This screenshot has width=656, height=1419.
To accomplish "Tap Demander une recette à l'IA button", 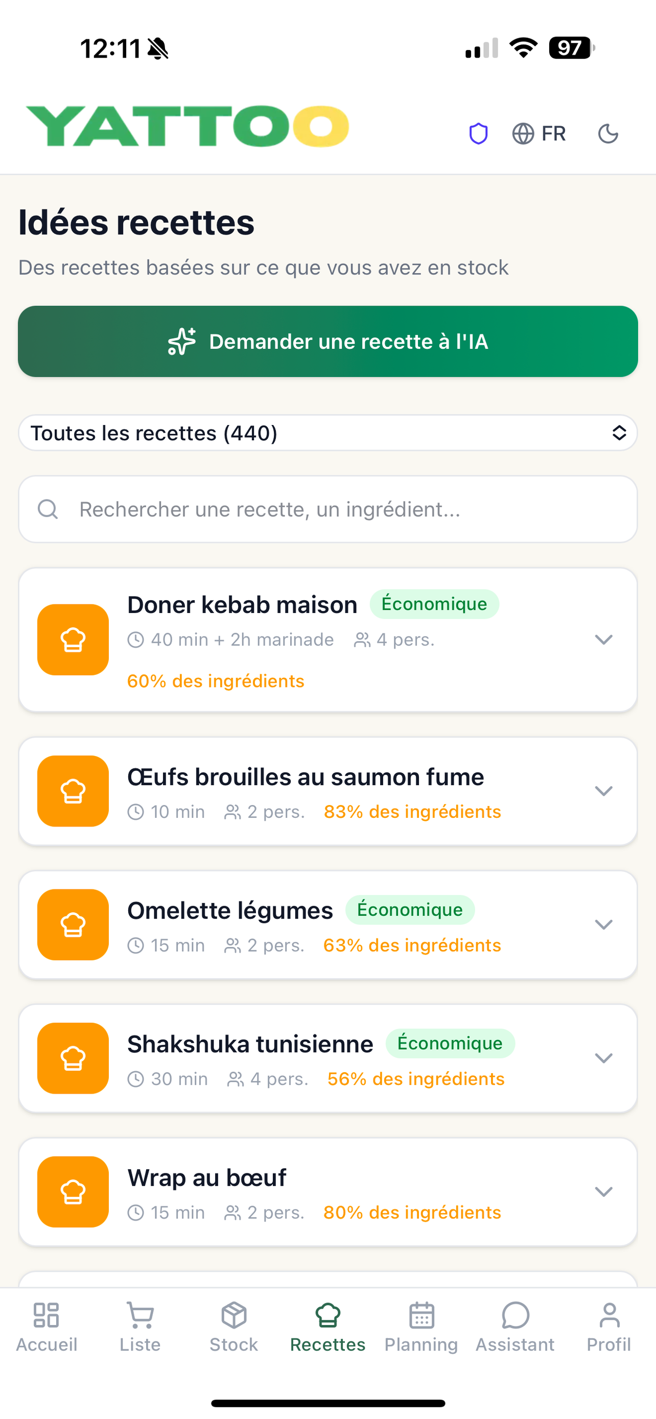I will click(x=327, y=342).
